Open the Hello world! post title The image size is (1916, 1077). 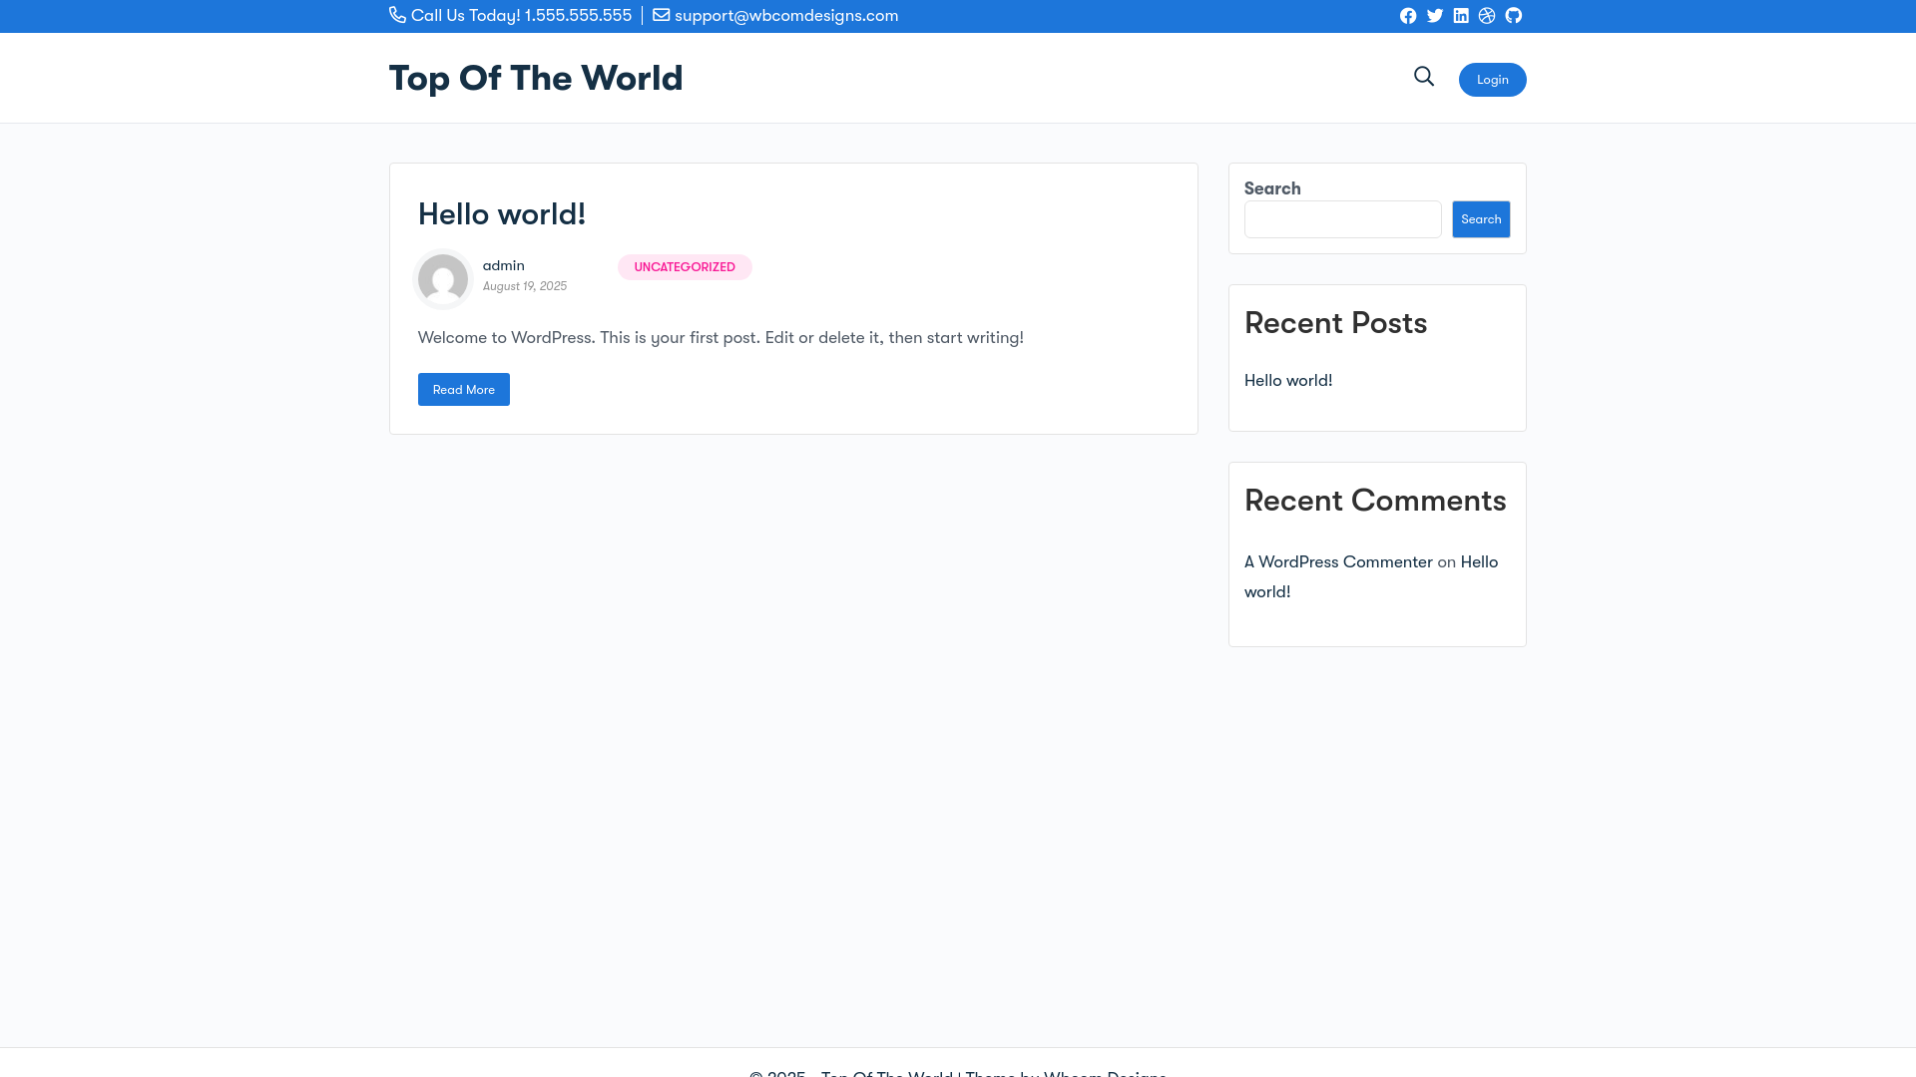click(502, 214)
